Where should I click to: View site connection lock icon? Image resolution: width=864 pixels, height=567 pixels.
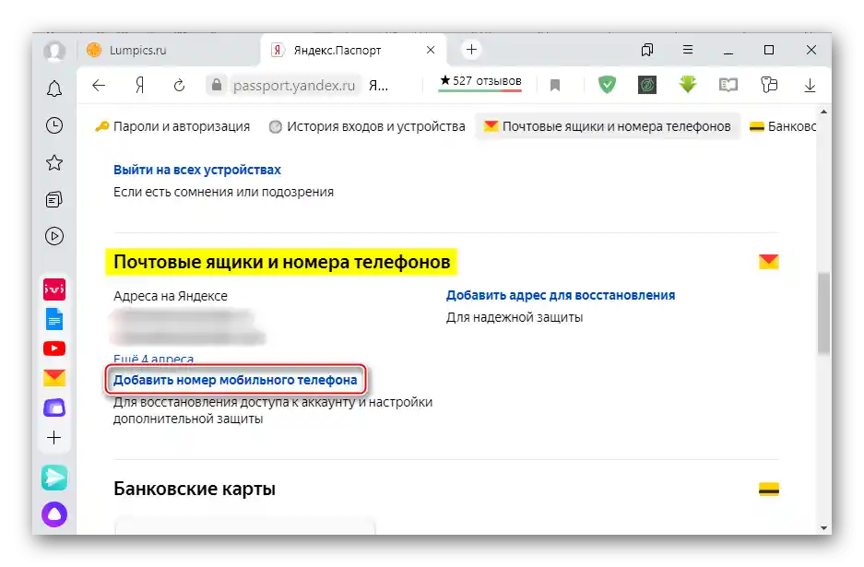pos(217,85)
